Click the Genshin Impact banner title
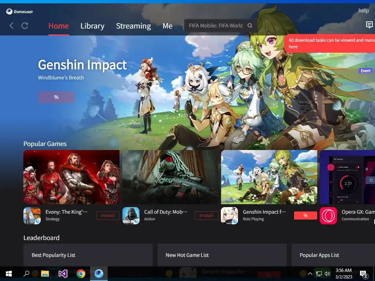Screen dimensions: 375x281 [x=82, y=65]
